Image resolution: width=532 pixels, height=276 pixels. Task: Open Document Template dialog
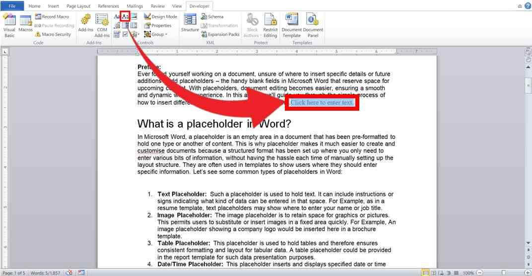pos(291,25)
